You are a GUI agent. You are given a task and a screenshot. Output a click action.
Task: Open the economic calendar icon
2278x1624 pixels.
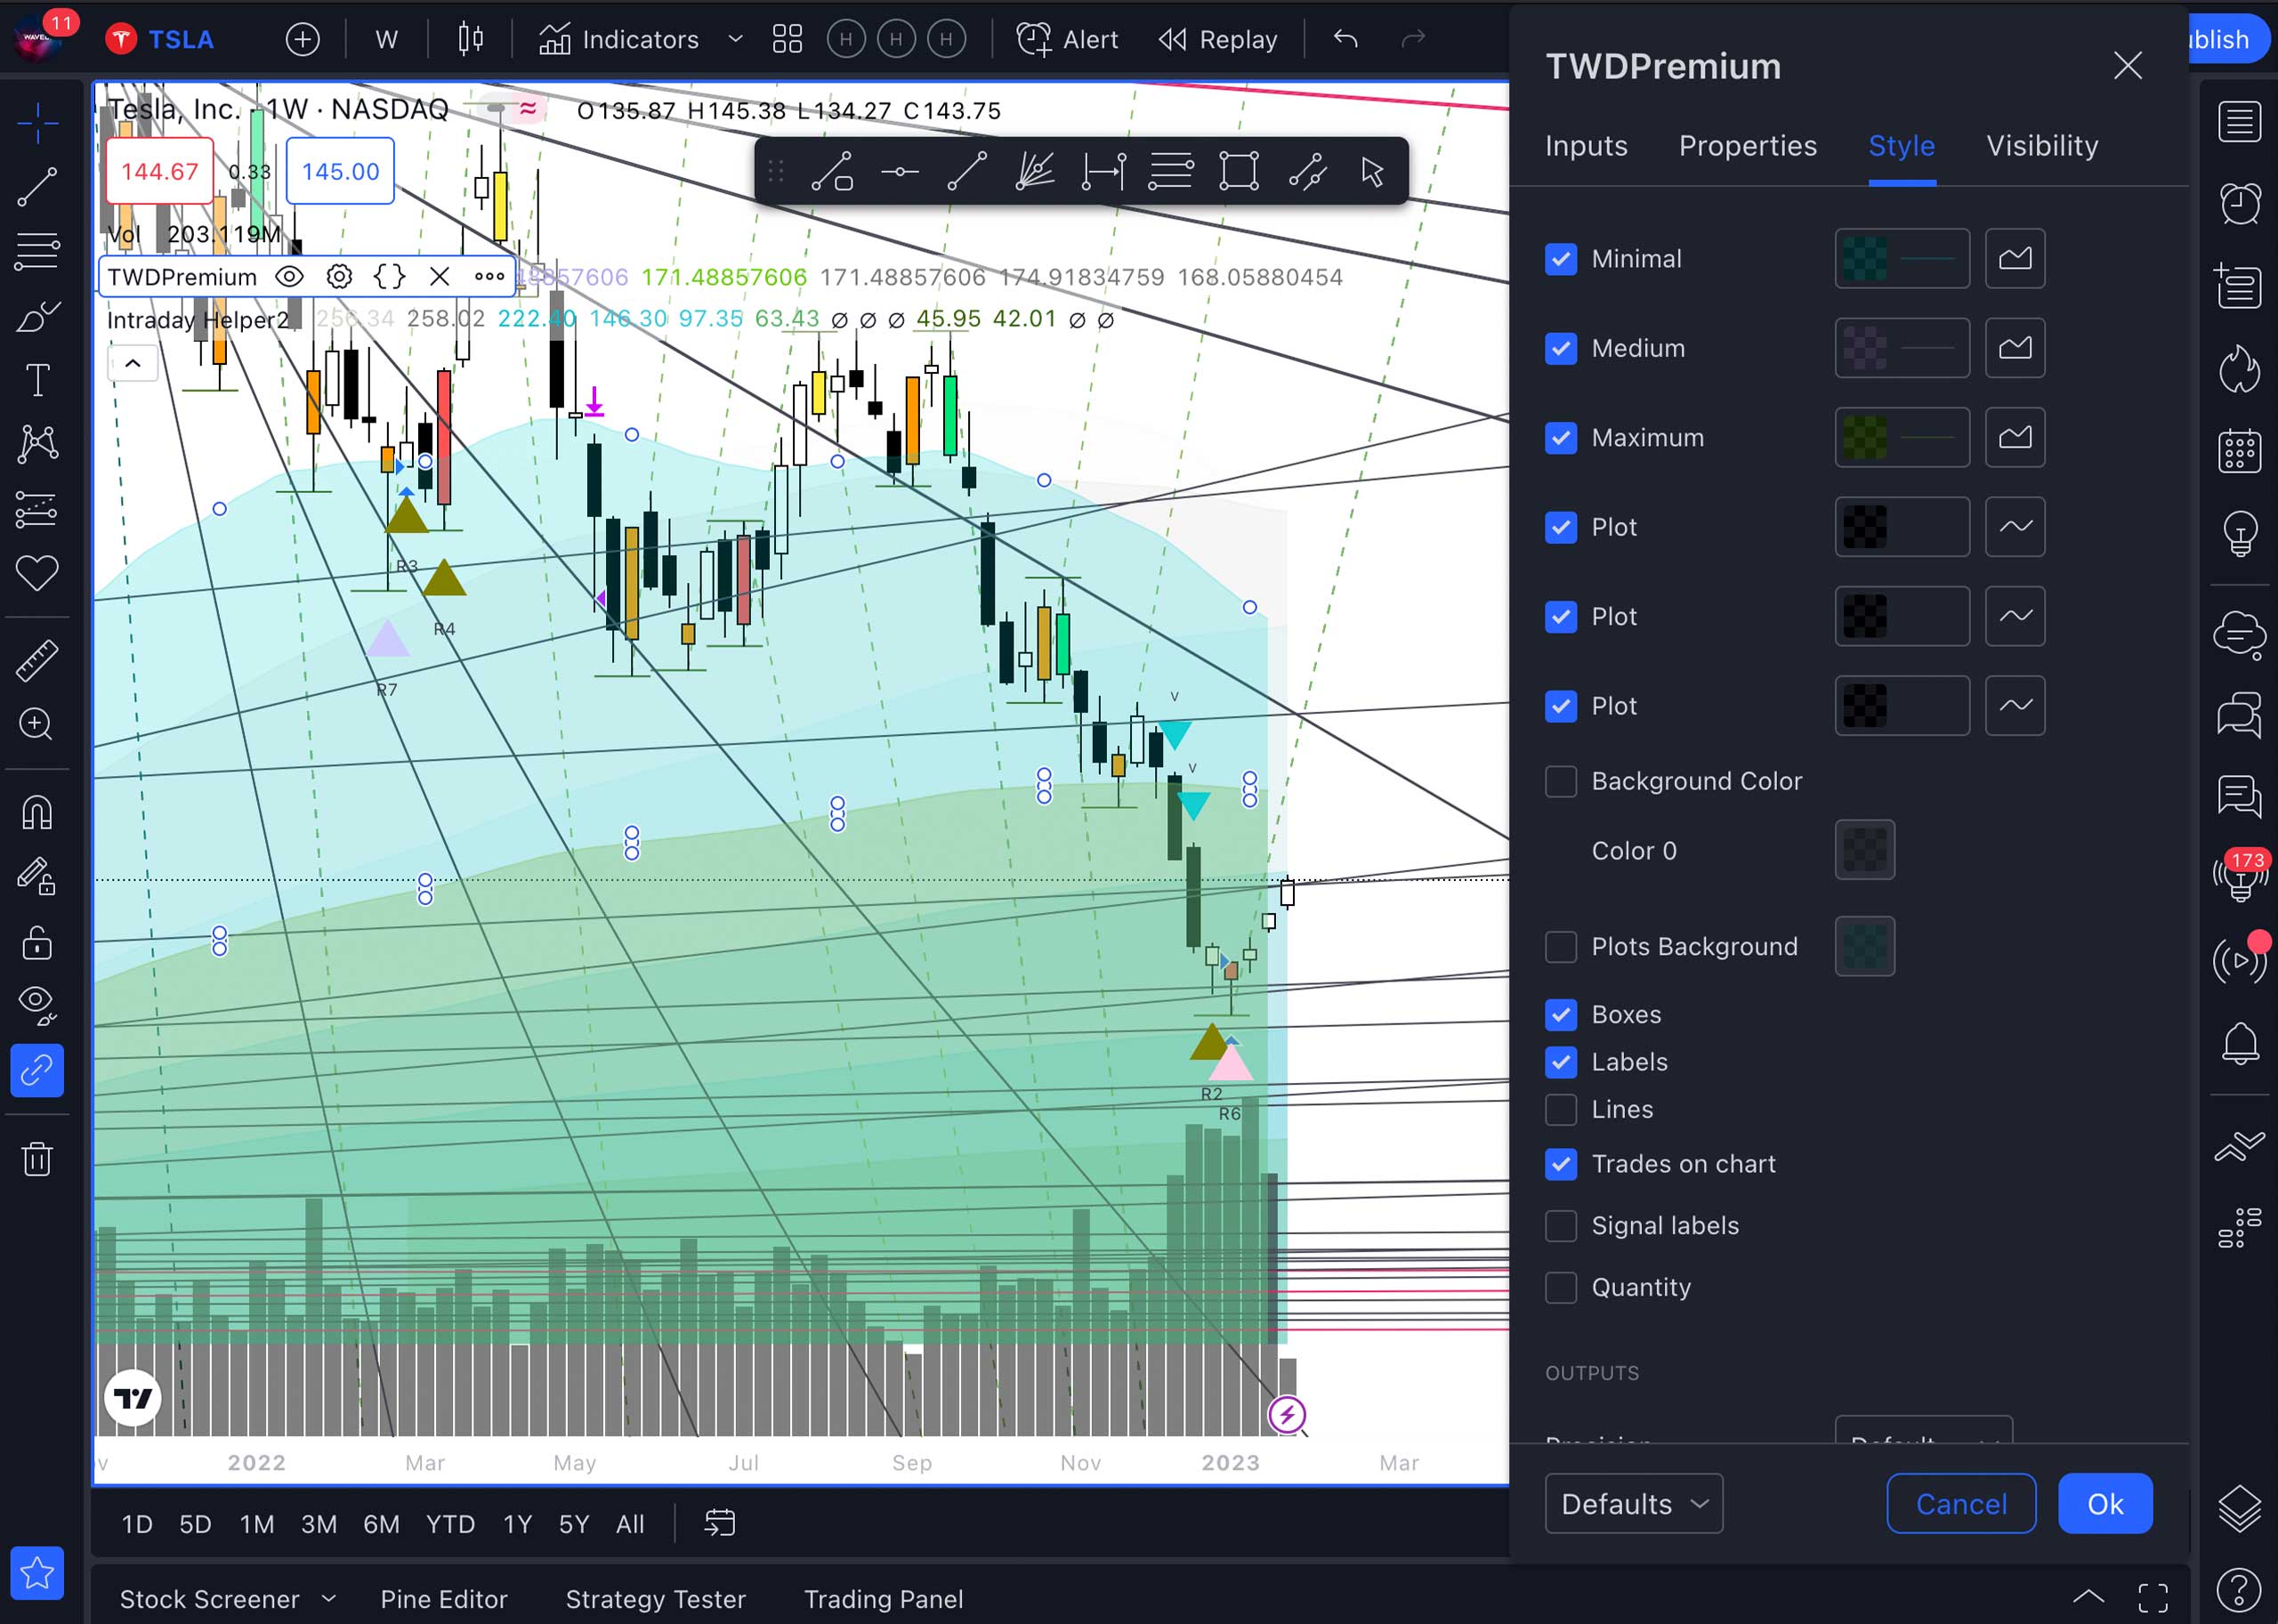[x=2239, y=451]
